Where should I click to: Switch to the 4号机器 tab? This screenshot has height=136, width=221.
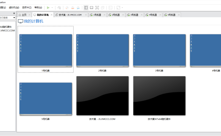(x=153, y=15)
